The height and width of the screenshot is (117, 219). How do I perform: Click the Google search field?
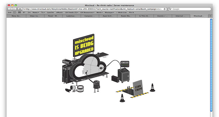(190, 9)
